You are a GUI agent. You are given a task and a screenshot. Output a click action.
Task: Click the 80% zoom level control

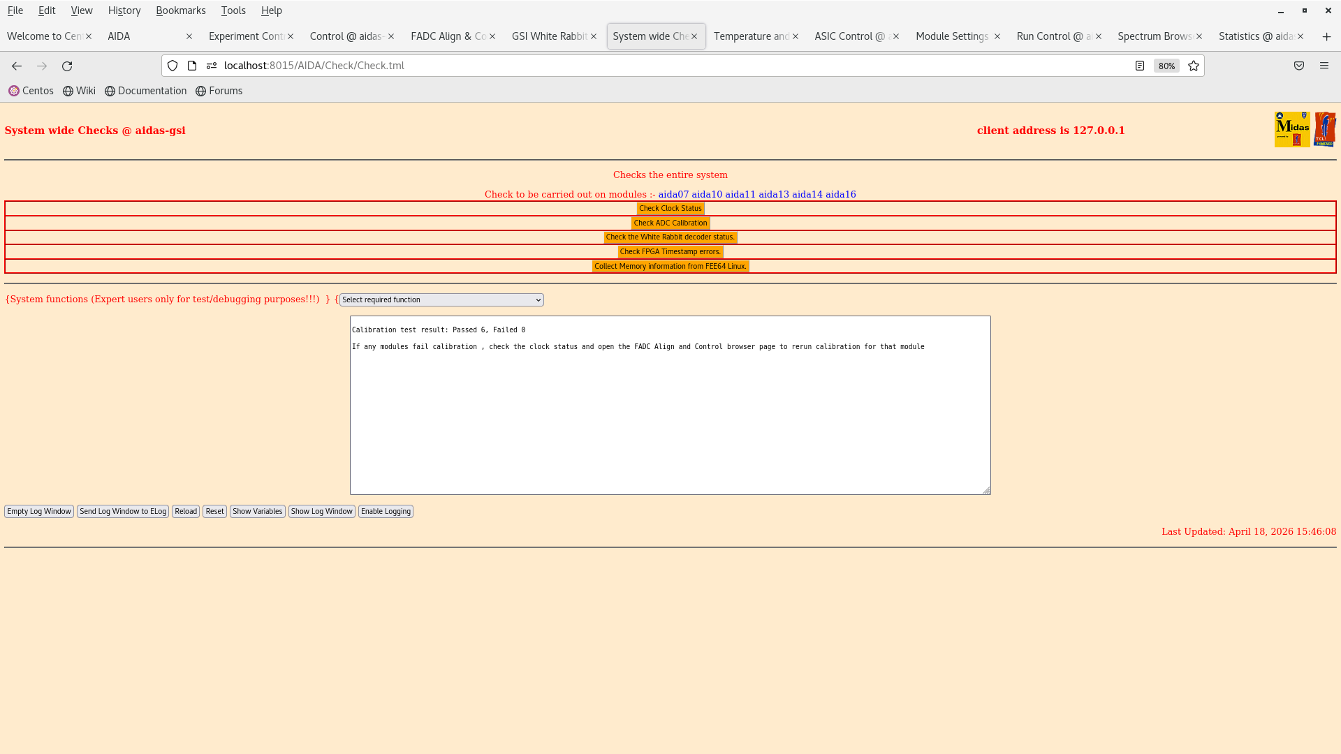click(x=1166, y=66)
